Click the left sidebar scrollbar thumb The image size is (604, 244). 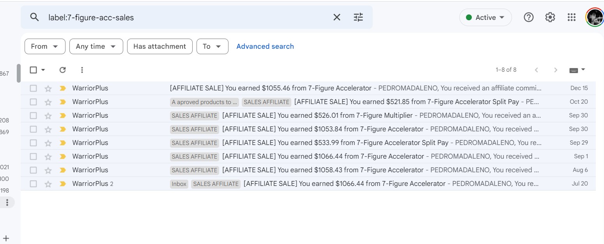coord(18,73)
